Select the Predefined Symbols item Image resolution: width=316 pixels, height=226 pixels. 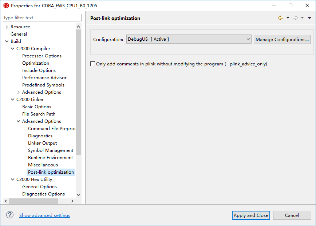point(43,85)
